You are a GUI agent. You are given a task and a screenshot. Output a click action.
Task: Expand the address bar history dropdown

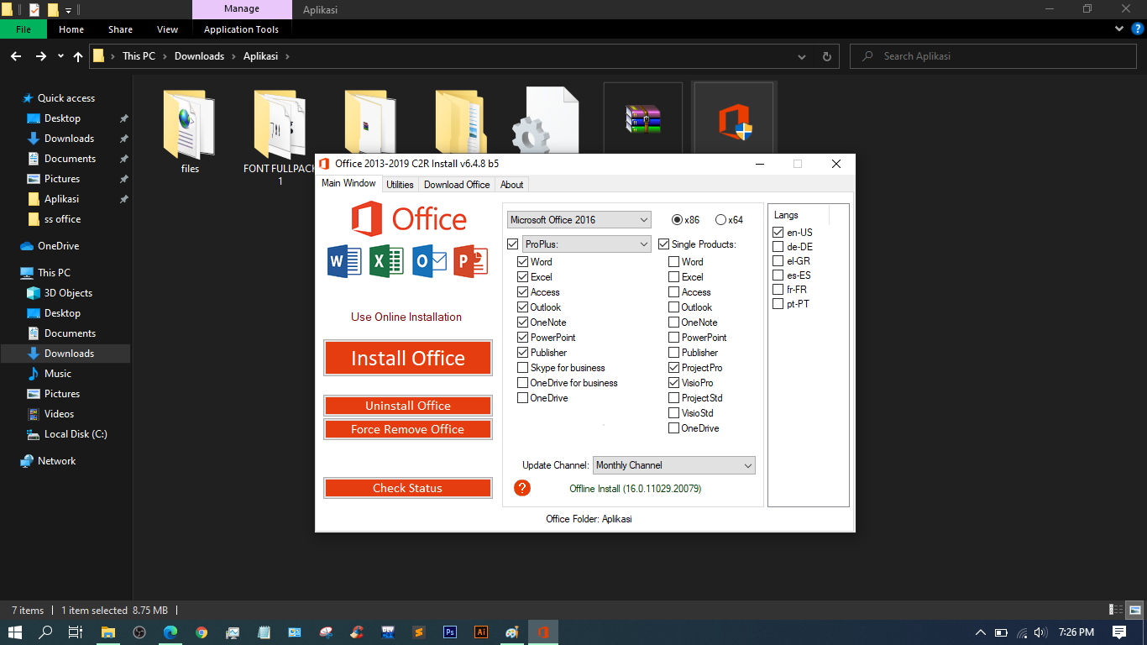coord(802,56)
